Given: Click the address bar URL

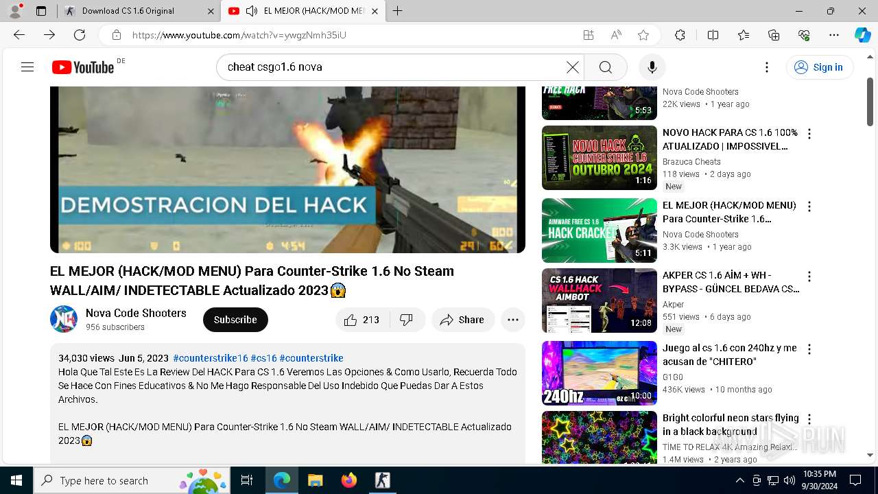Looking at the screenshot, I should (x=239, y=35).
